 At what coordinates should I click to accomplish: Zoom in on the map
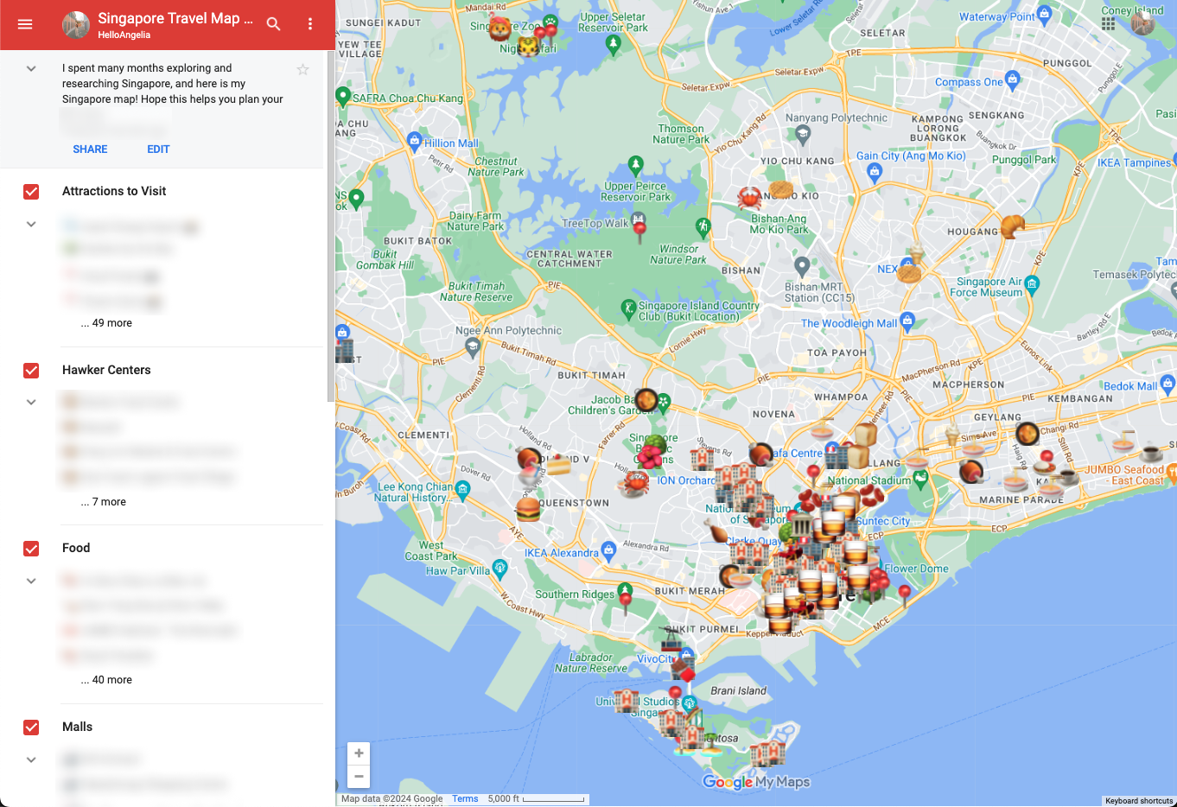pos(359,753)
